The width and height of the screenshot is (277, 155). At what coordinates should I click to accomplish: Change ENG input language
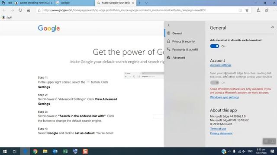coord(250,151)
